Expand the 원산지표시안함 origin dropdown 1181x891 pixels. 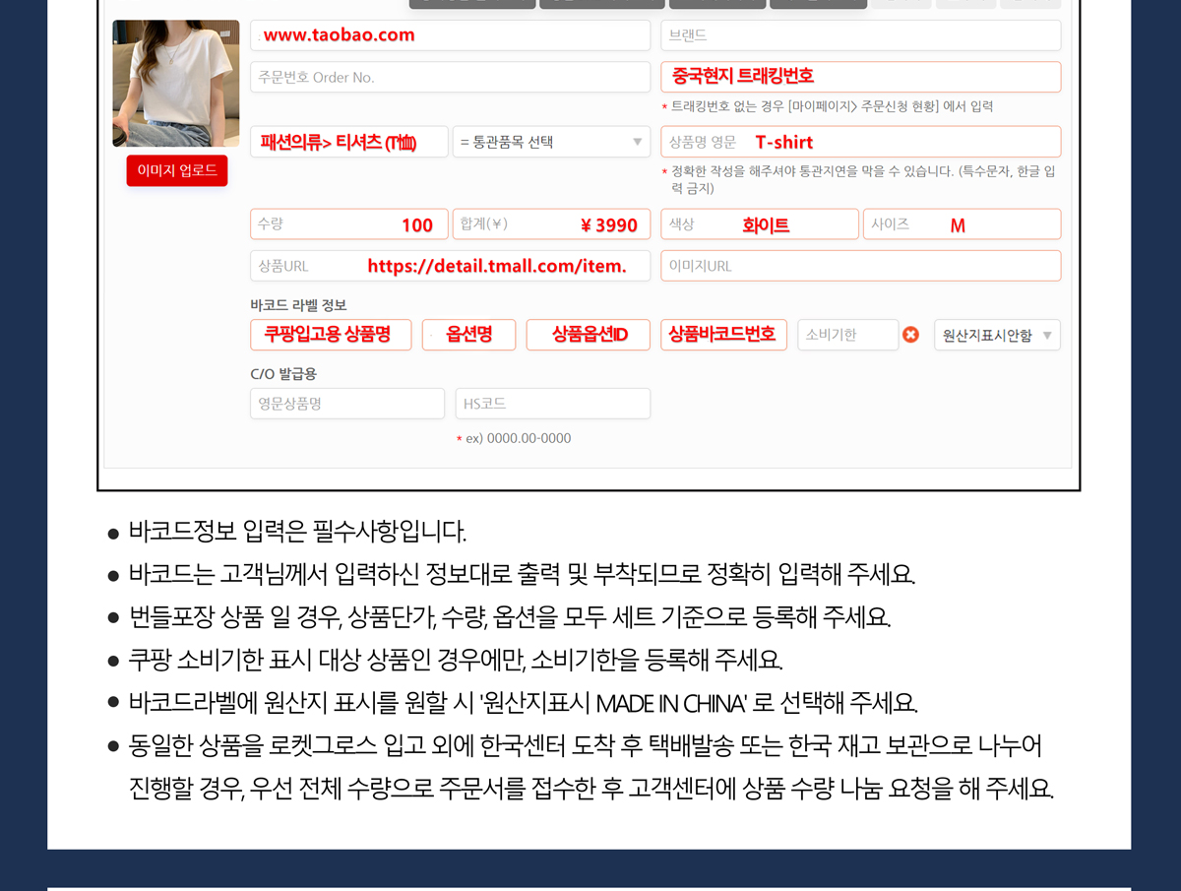point(996,336)
